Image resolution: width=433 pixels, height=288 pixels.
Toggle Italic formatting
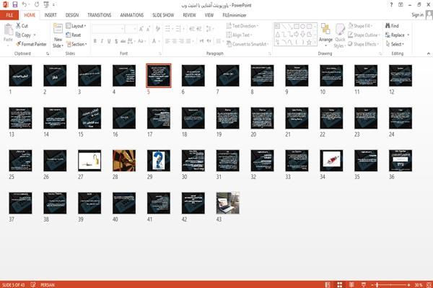102,41
